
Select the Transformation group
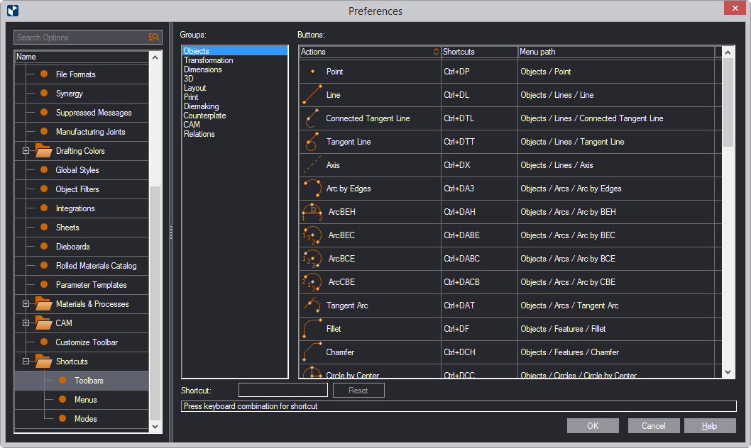click(x=208, y=60)
